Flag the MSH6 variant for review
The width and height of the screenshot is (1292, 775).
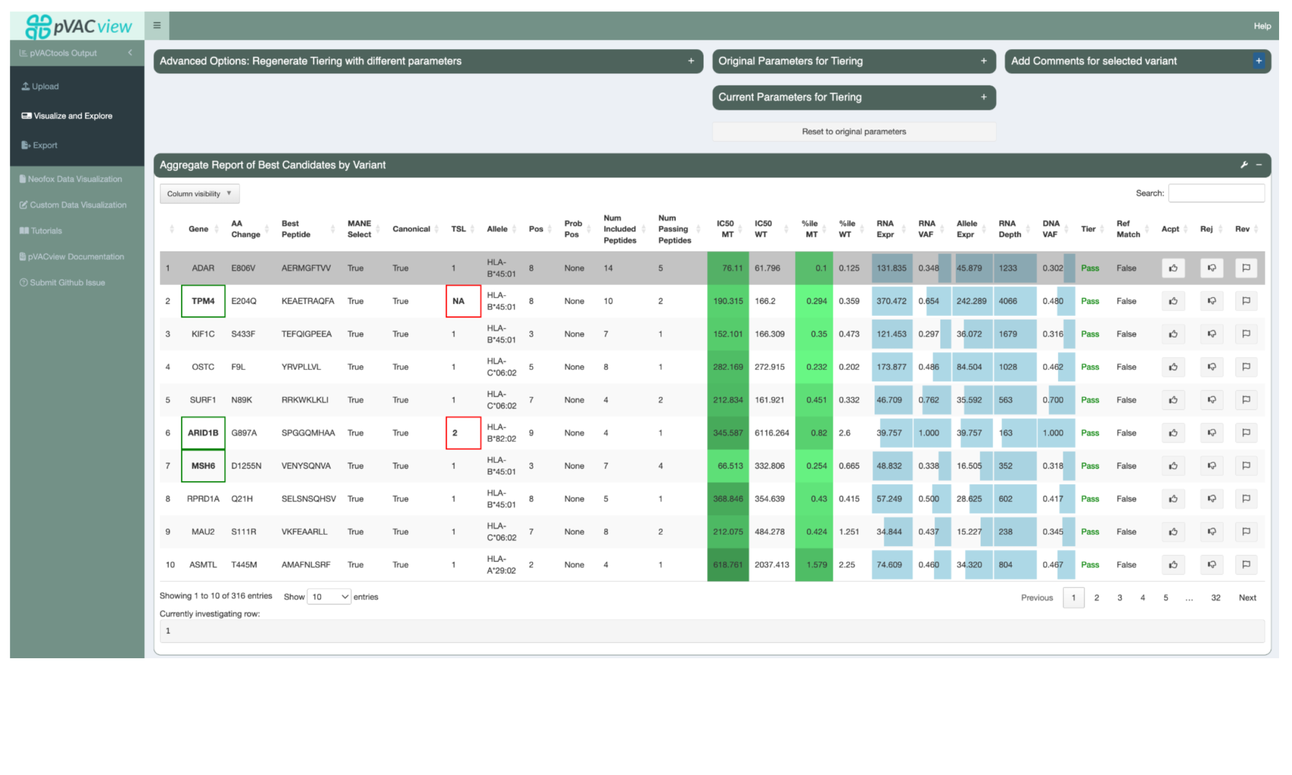pyautogui.click(x=1247, y=466)
